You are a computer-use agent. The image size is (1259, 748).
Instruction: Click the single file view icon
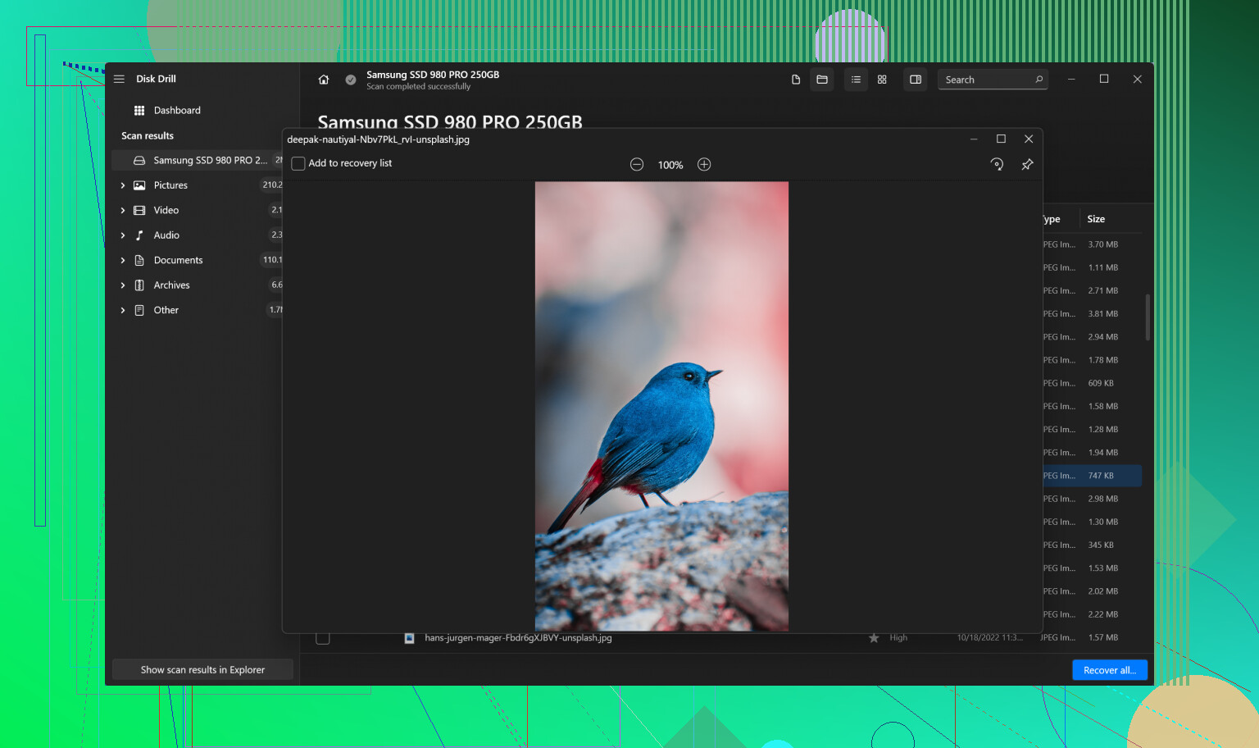tap(795, 80)
